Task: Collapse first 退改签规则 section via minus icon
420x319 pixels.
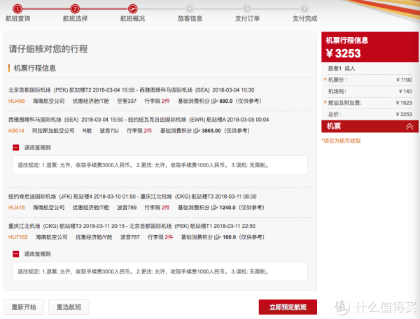Action: [16, 148]
